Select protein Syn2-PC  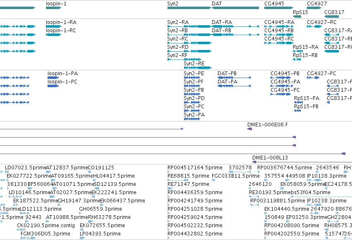point(192,111)
